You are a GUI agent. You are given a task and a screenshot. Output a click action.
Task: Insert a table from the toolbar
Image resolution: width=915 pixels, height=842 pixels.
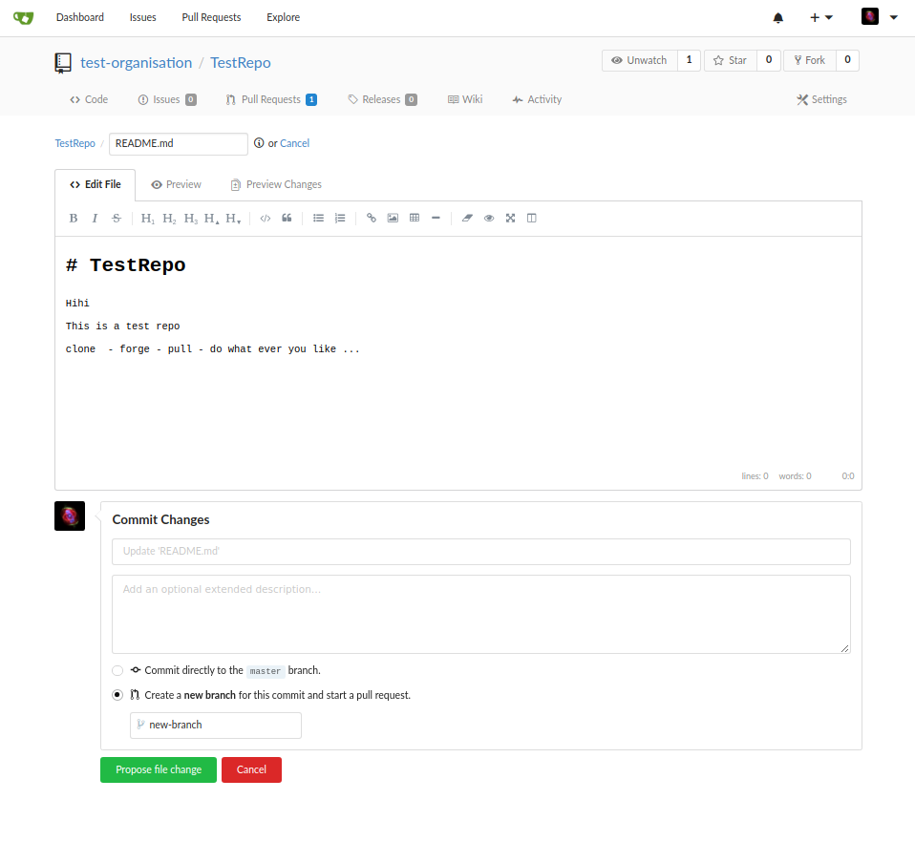(415, 218)
